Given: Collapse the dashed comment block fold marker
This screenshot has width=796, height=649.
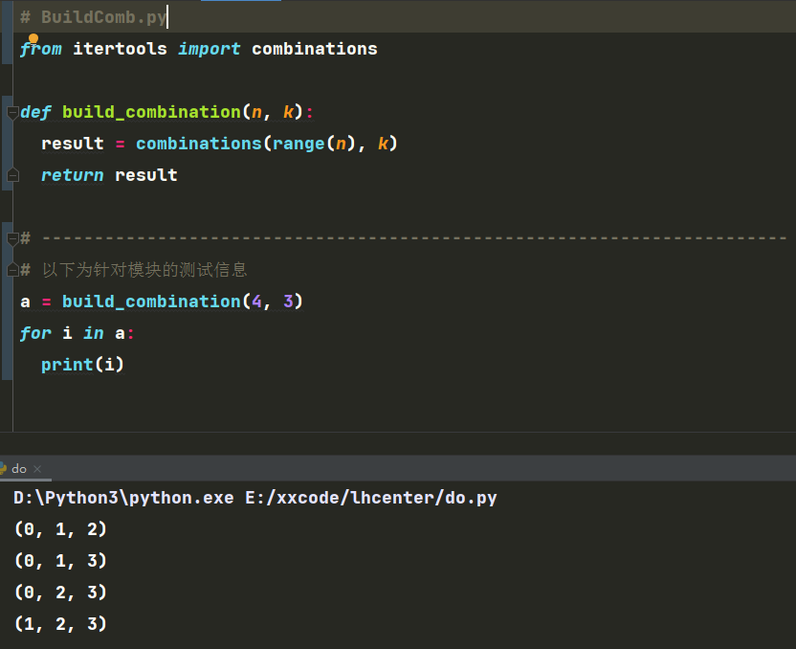Looking at the screenshot, I should tap(12, 238).
